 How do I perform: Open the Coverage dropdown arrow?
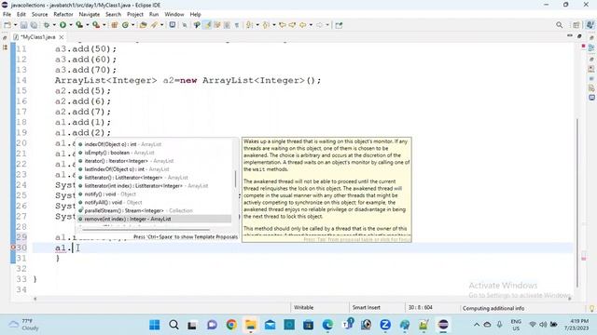click(87, 25)
